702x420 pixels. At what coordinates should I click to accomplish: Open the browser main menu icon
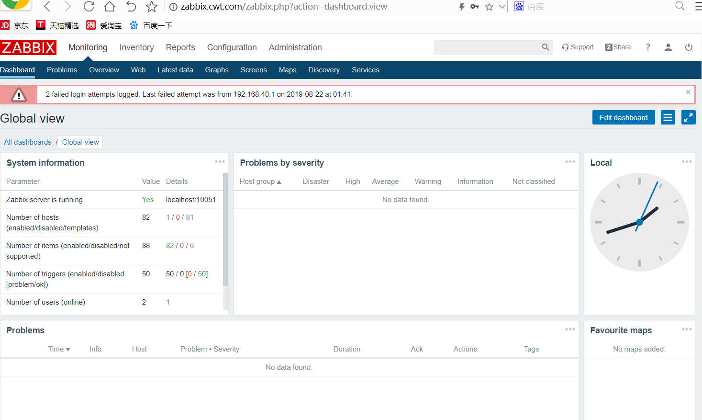pyautogui.click(x=698, y=6)
